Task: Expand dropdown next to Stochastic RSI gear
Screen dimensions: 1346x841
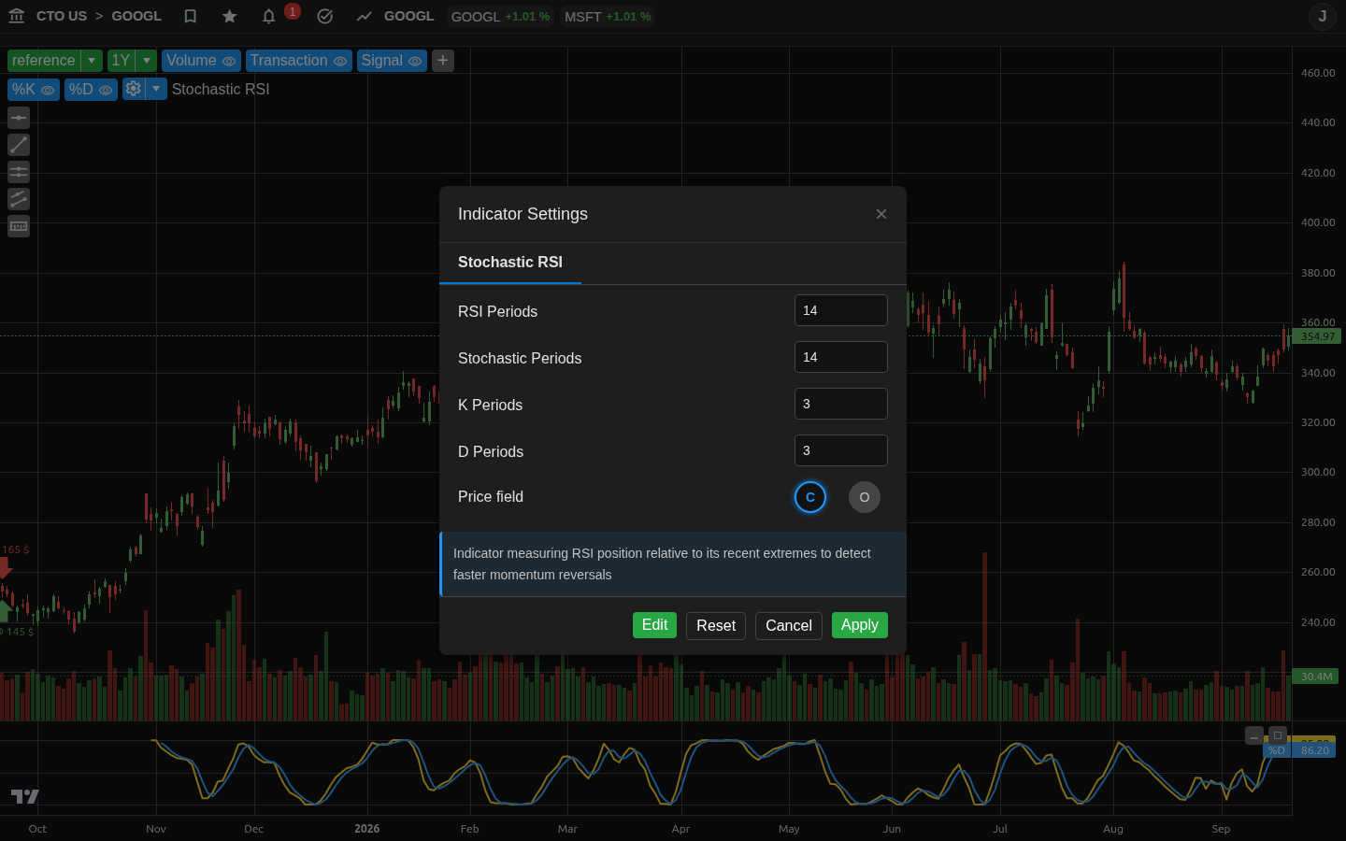Action: (157, 89)
